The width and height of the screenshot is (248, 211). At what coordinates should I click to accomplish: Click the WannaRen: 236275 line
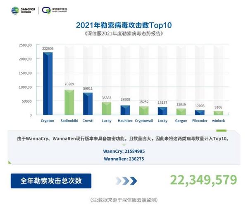coord(124,159)
